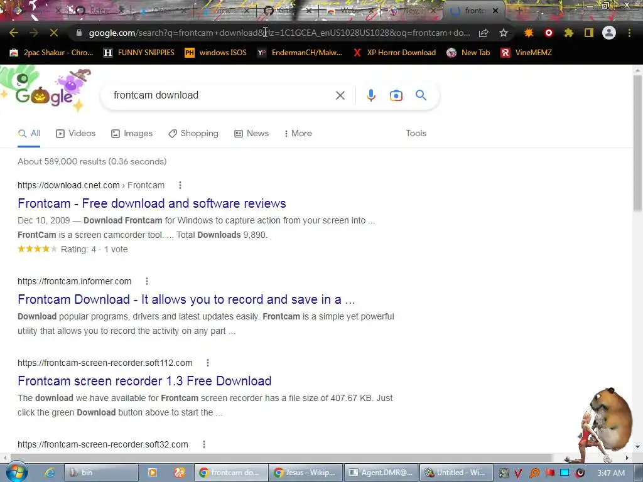Open the 2pac Shakur bookmark
The height and width of the screenshot is (482, 643).
(x=51, y=53)
